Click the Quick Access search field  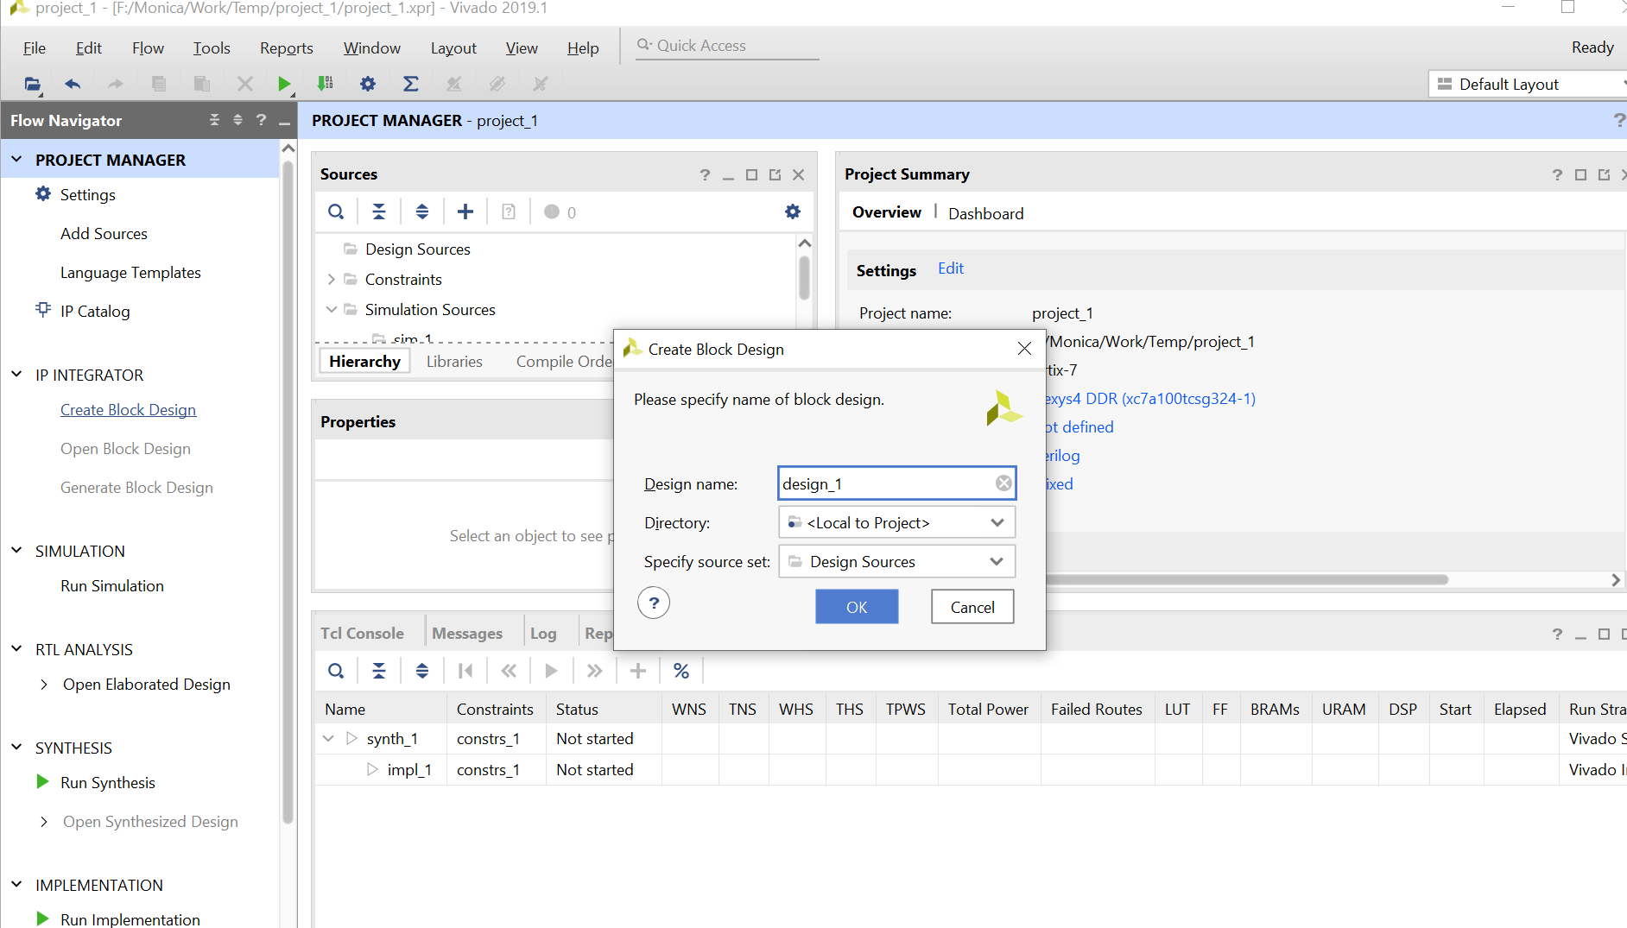tap(727, 46)
